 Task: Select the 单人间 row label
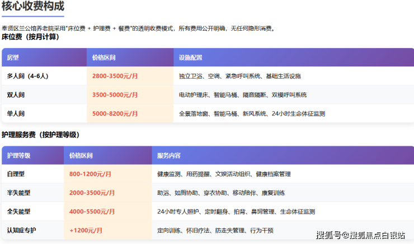pos(16,113)
